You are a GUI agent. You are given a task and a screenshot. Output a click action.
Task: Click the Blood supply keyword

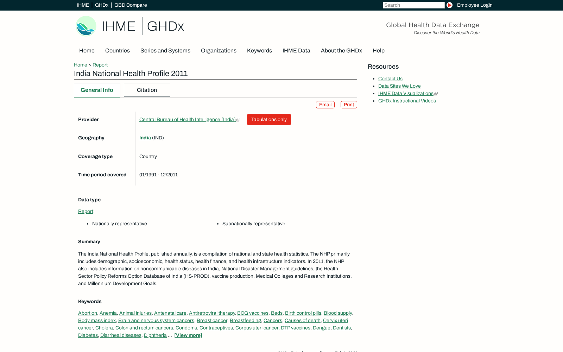point(338,313)
